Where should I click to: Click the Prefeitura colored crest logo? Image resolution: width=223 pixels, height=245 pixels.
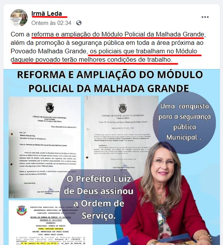(22, 210)
